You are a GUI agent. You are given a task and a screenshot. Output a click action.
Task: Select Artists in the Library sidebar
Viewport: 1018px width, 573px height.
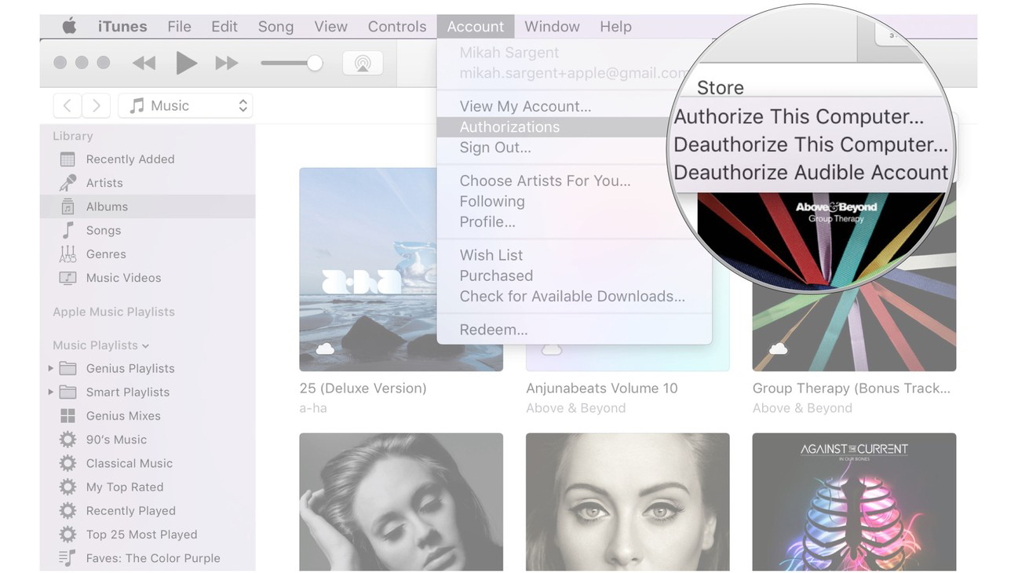click(x=148, y=183)
